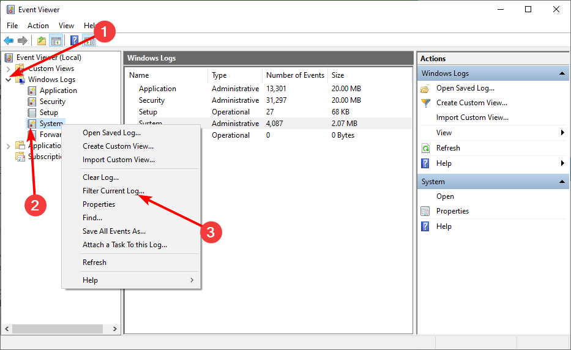Click Import Custom View in Actions pane
Image resolution: width=571 pixels, height=350 pixels.
pos(472,117)
